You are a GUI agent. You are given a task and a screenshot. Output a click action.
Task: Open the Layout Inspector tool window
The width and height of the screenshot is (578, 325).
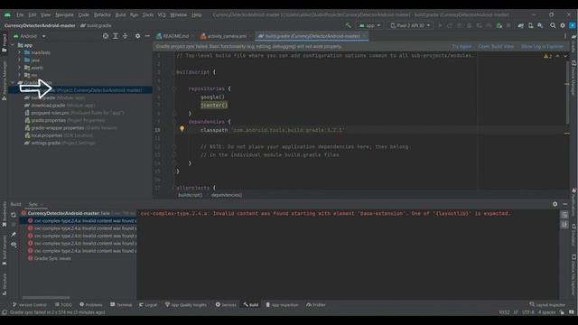(547, 305)
